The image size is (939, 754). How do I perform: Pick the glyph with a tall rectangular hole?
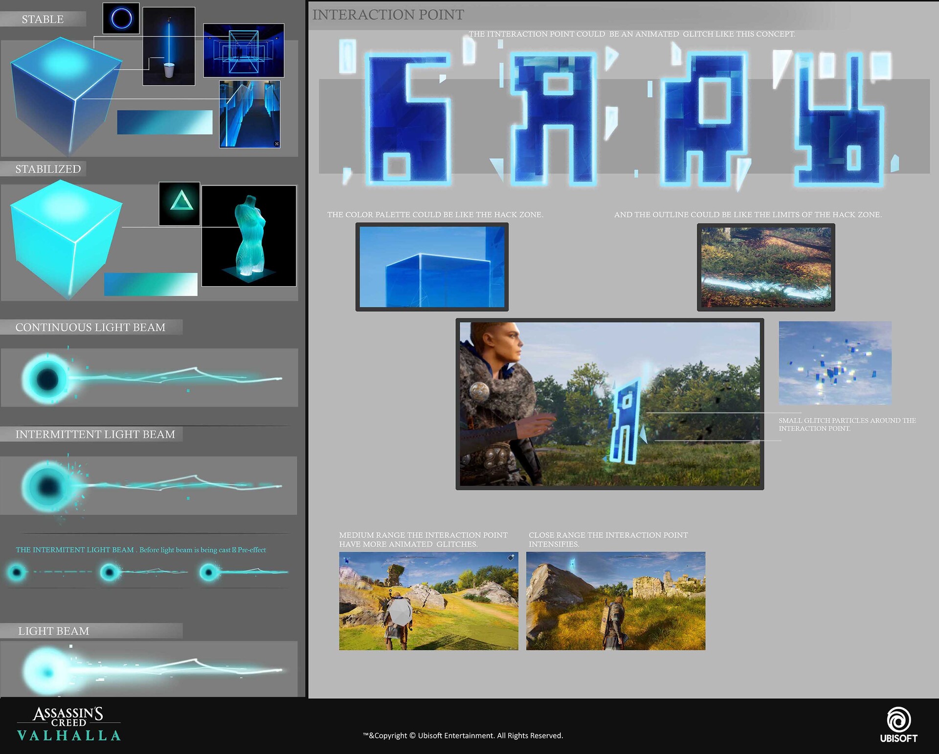click(703, 118)
